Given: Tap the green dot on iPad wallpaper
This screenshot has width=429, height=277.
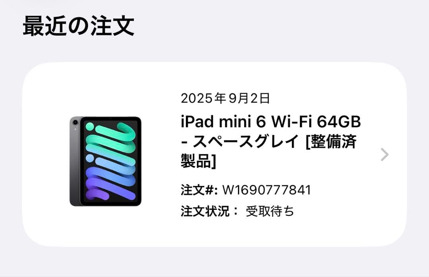Looking at the screenshot, I should click(90, 126).
